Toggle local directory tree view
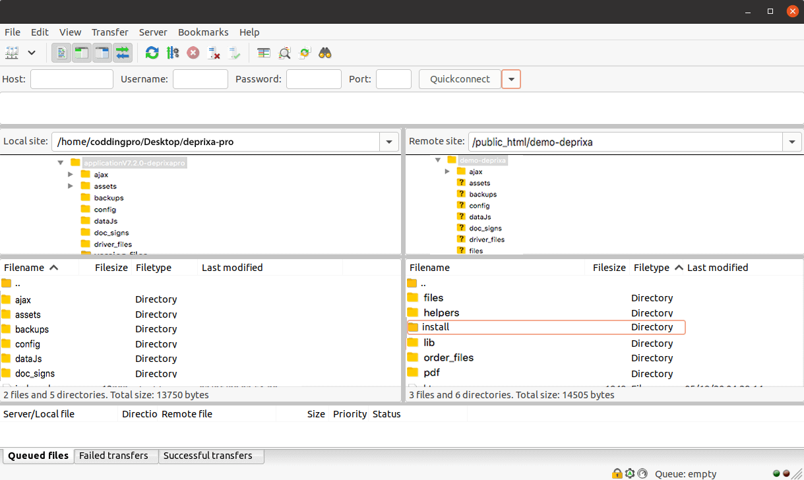Image resolution: width=804 pixels, height=480 pixels. point(82,53)
